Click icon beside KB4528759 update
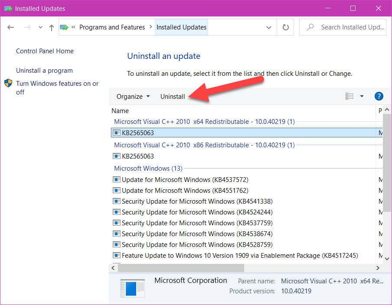Viewport: 392px width, 305px height. [x=117, y=244]
